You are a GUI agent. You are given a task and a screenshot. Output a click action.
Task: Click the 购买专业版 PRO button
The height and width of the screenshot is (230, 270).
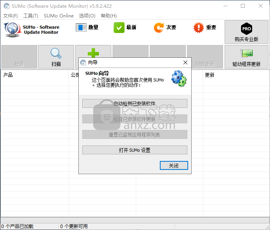point(246,32)
